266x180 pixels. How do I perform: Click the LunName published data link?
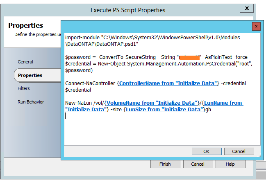[x=223, y=103]
